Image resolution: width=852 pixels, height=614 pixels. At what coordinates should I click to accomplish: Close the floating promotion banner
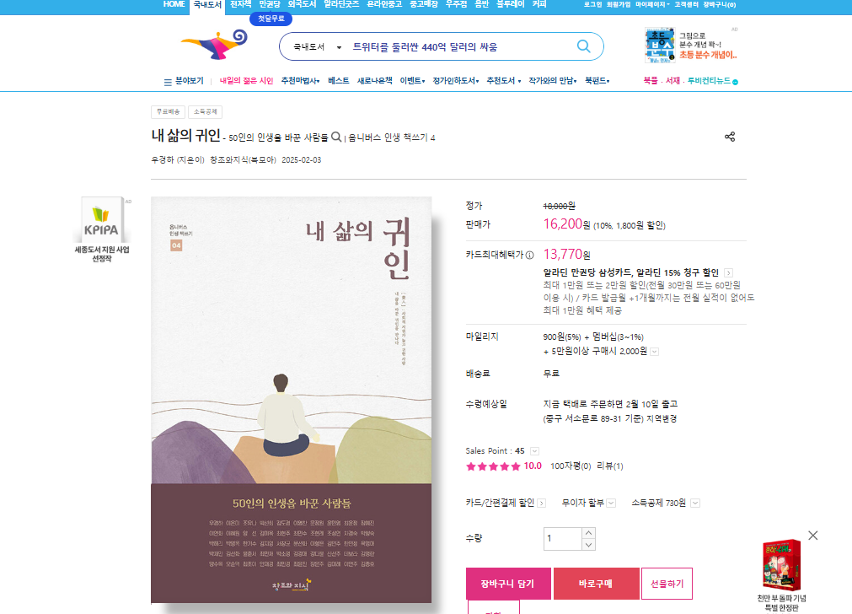[813, 536]
